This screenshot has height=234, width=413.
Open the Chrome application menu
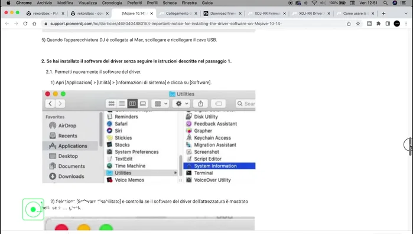tap(24, 3)
